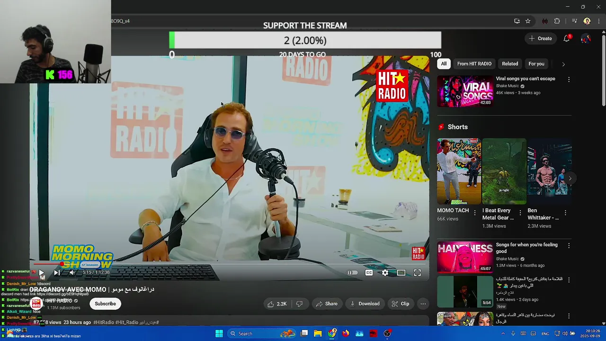Viewport: 606px width, 341px height.
Task: Open Task View on taskbar
Action: [x=304, y=333]
